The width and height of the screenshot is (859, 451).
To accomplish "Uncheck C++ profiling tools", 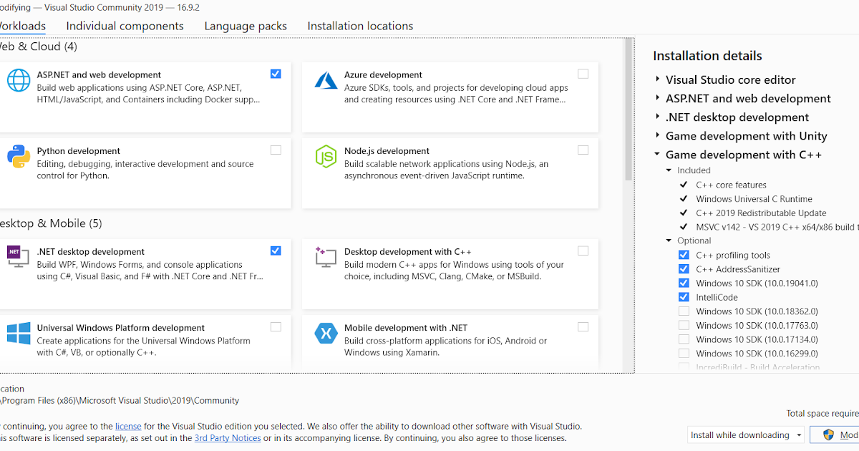I will [x=684, y=255].
